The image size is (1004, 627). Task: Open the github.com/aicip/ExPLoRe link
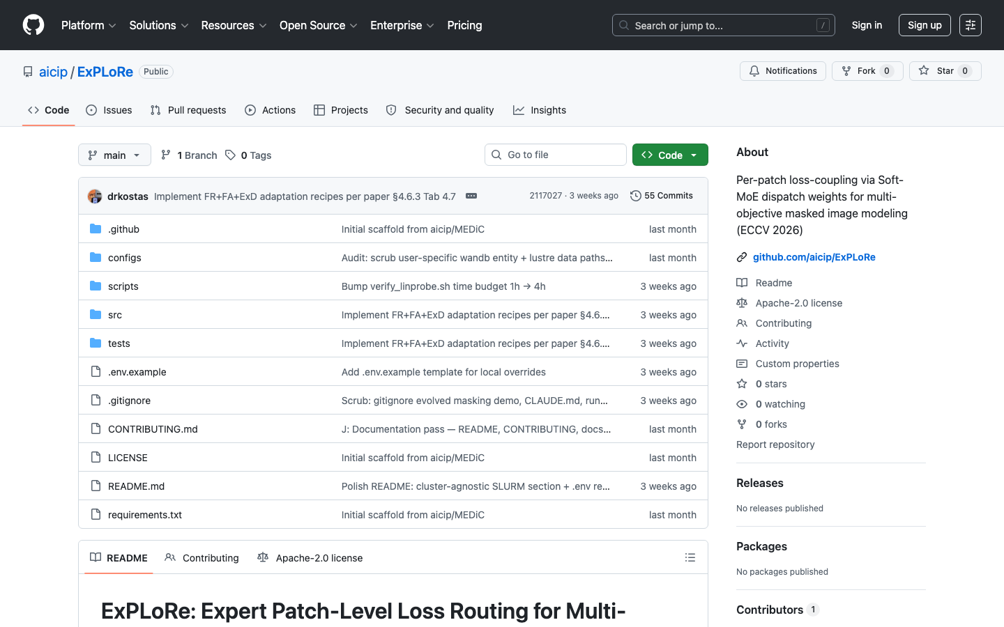[x=814, y=257]
